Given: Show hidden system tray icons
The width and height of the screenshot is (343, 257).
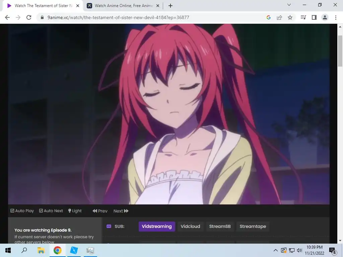Looking at the screenshot, I should [x=276, y=250].
